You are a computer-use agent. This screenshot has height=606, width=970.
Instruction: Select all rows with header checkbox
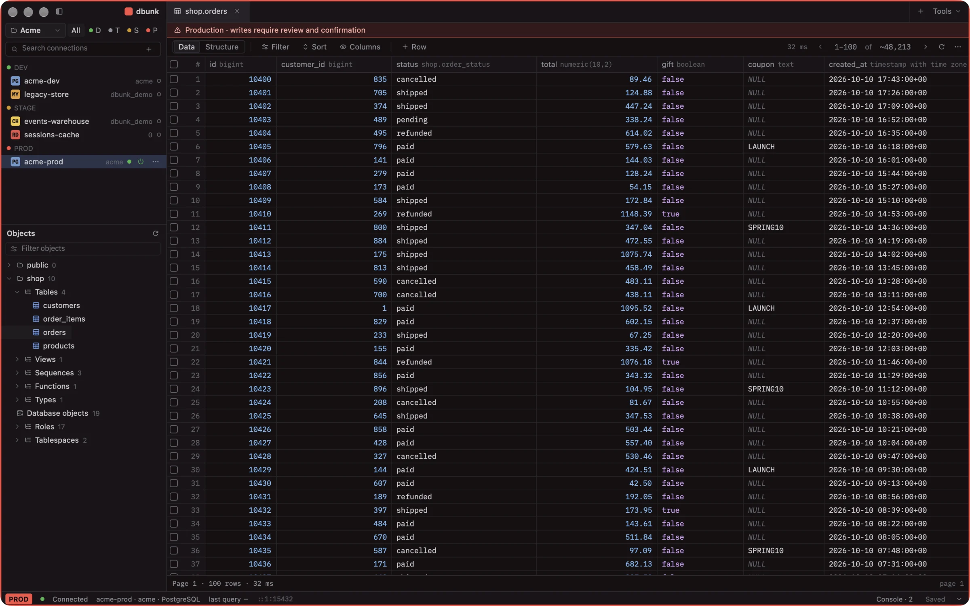(x=174, y=64)
